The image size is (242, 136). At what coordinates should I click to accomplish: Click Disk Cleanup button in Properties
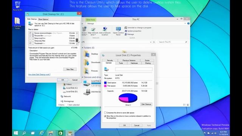pos(146,104)
